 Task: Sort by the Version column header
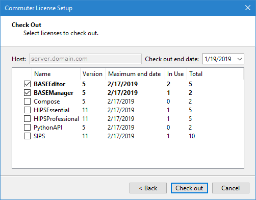click(93, 74)
